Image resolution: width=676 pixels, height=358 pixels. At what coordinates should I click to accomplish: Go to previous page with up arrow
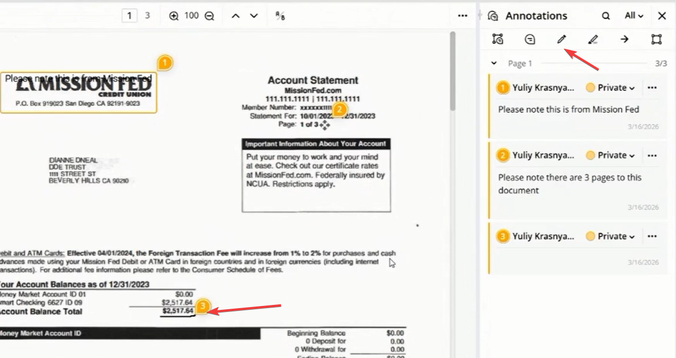(235, 16)
